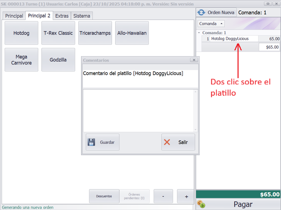Open the Comanda dropdown
This screenshot has height=210, width=281.
tap(211, 24)
